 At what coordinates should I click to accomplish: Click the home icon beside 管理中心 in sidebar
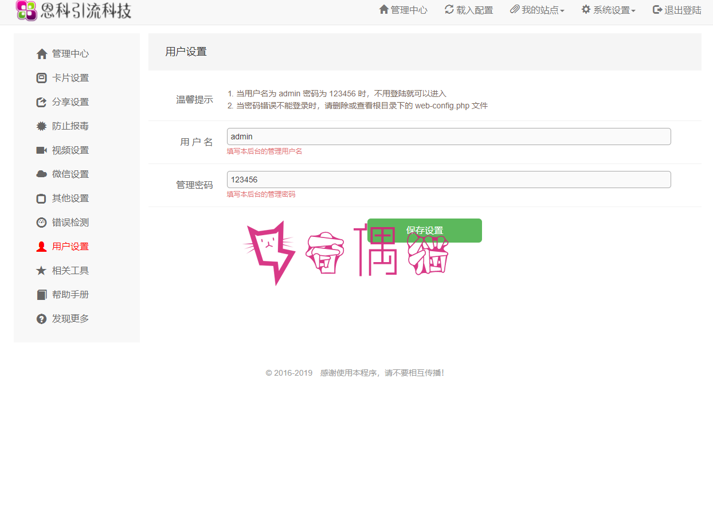click(x=41, y=54)
